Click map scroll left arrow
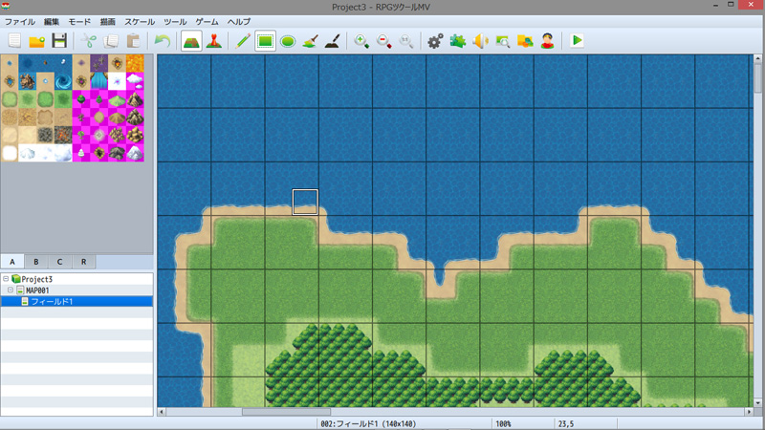Screen dimensions: 765x430 click(162, 412)
